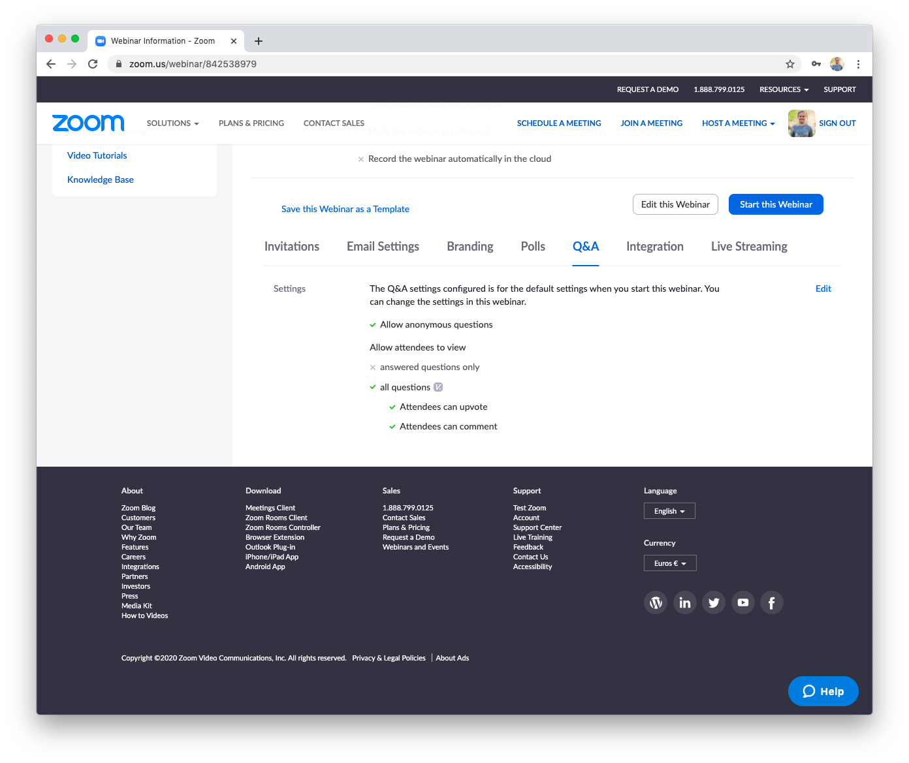Reload the page with the refresh icon
The height and width of the screenshot is (763, 909).
[x=93, y=64]
